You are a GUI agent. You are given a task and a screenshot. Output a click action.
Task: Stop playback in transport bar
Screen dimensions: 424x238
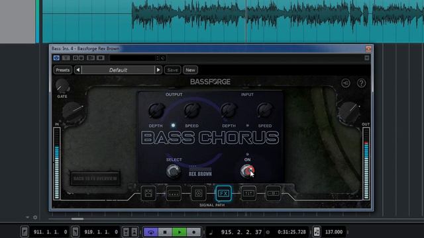click(165, 232)
